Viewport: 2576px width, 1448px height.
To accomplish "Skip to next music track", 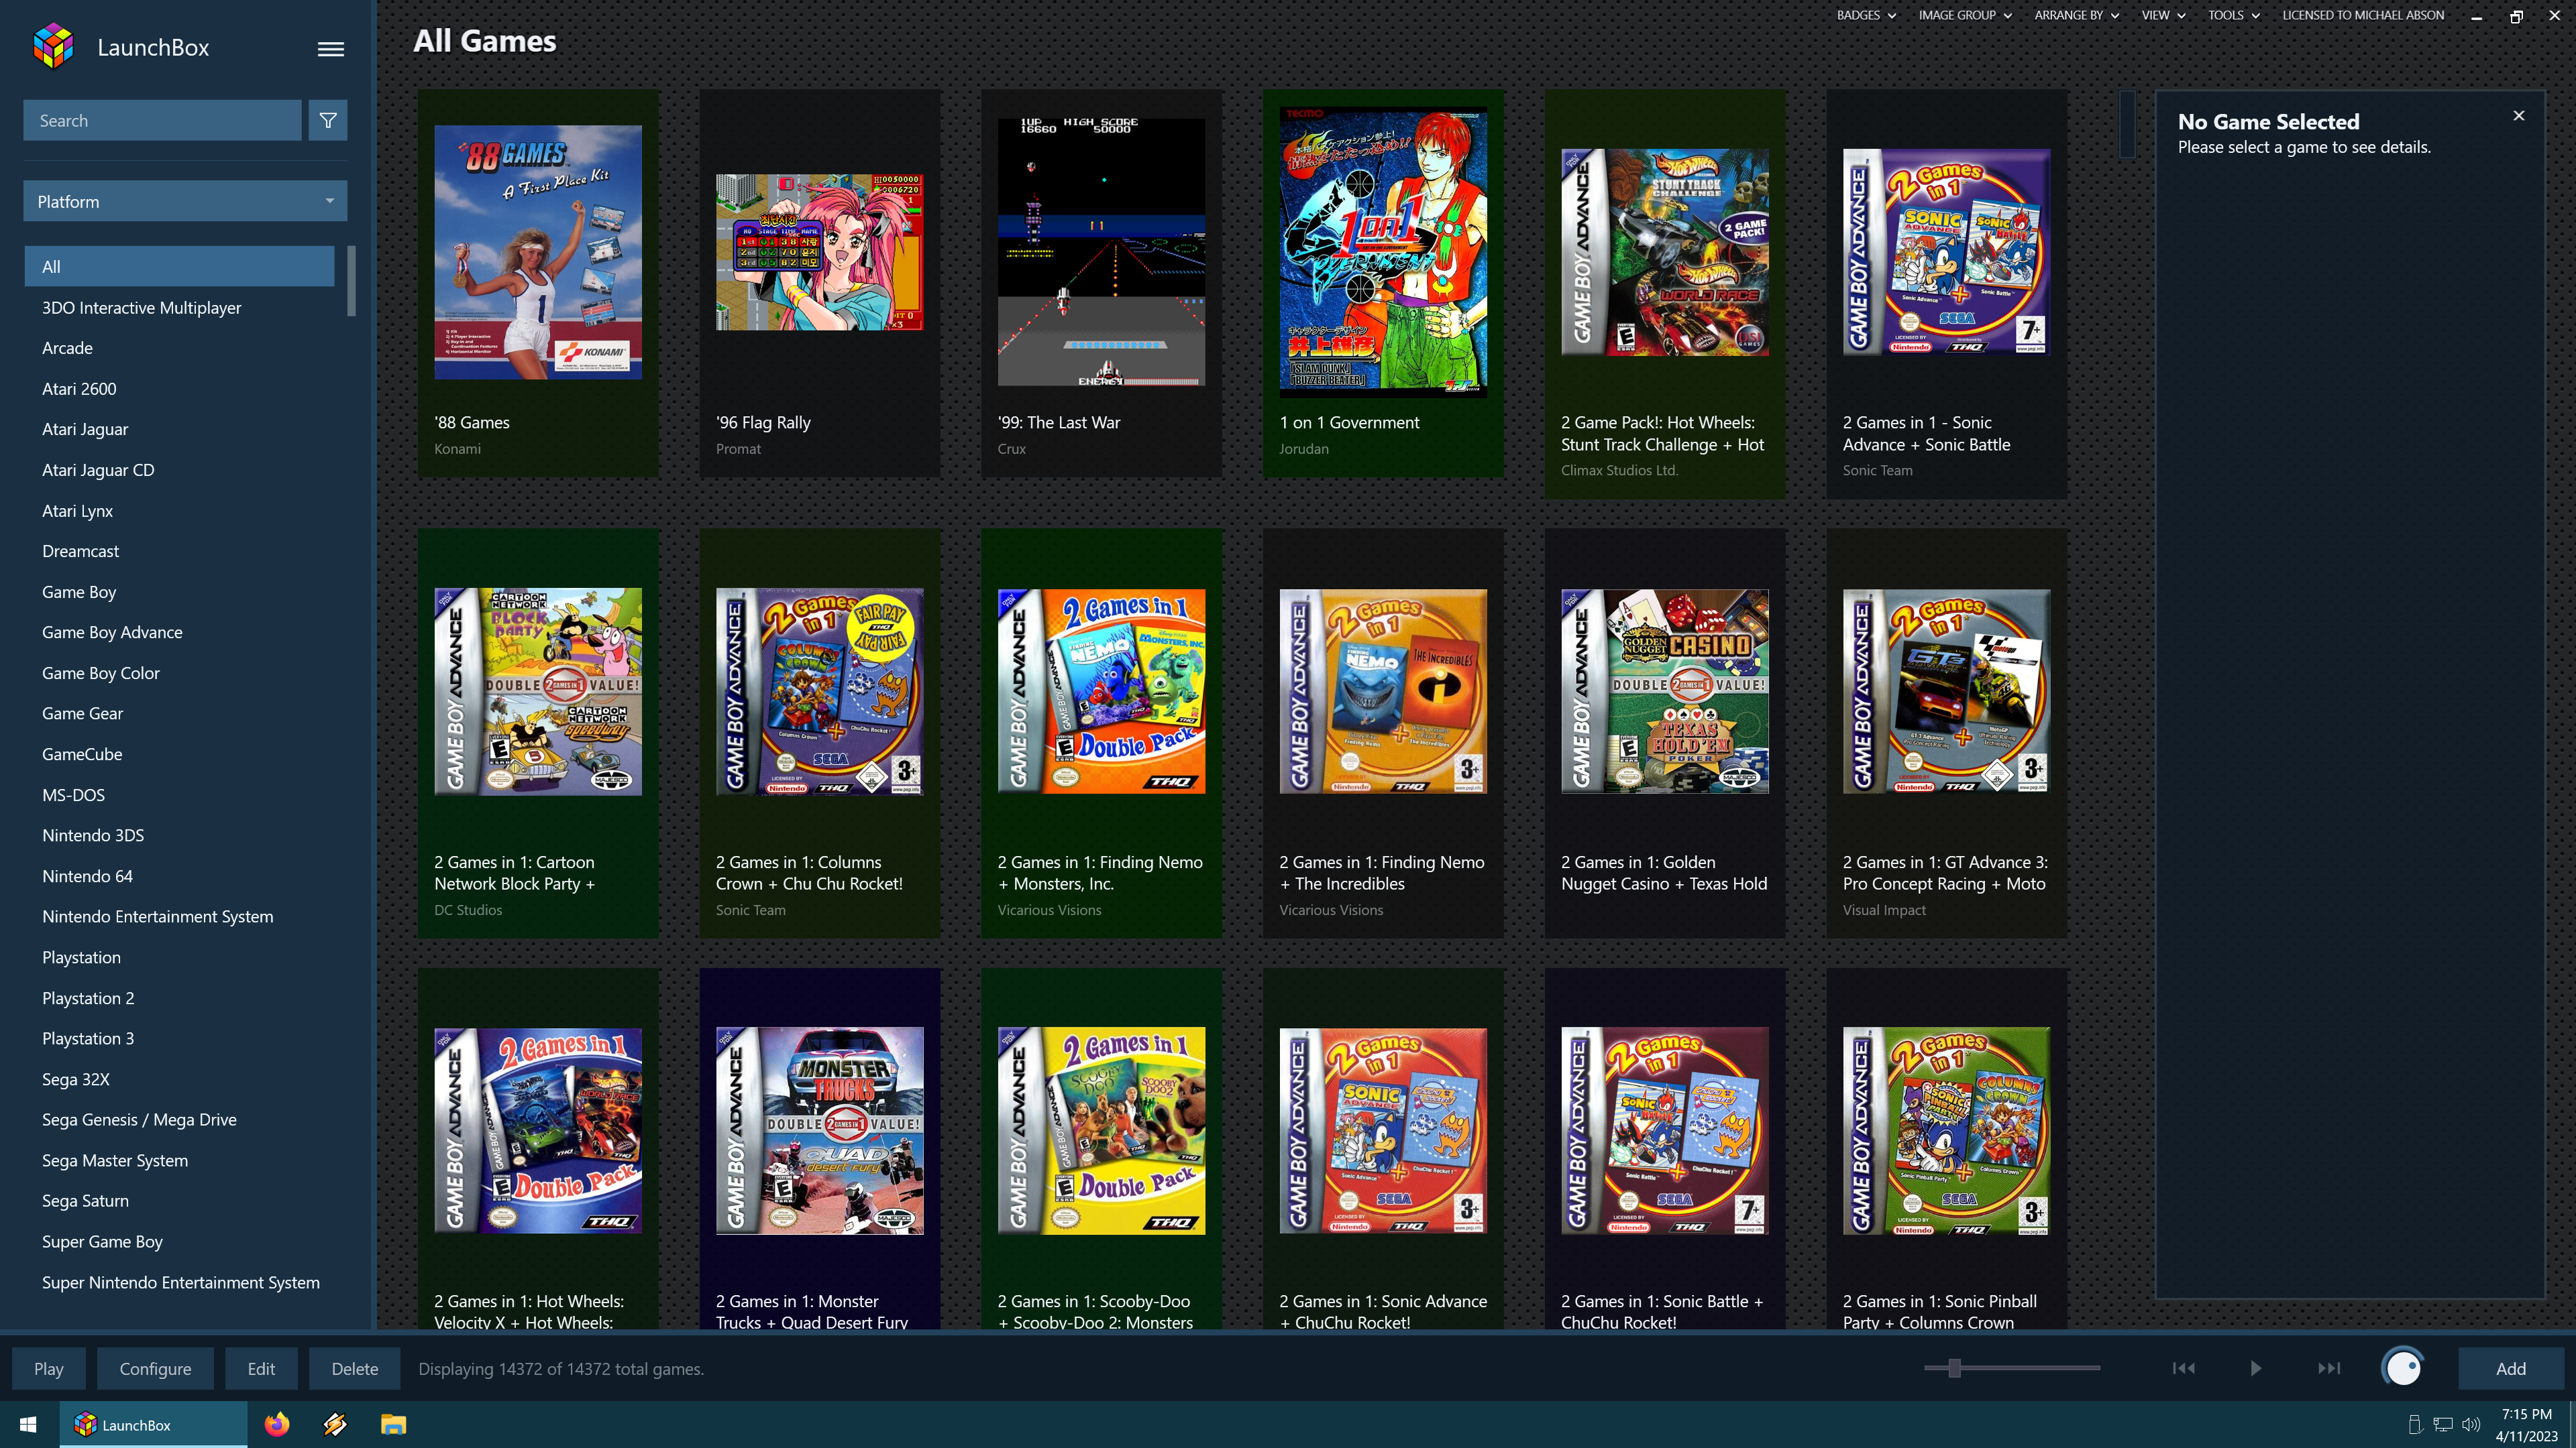I will (x=2329, y=1368).
